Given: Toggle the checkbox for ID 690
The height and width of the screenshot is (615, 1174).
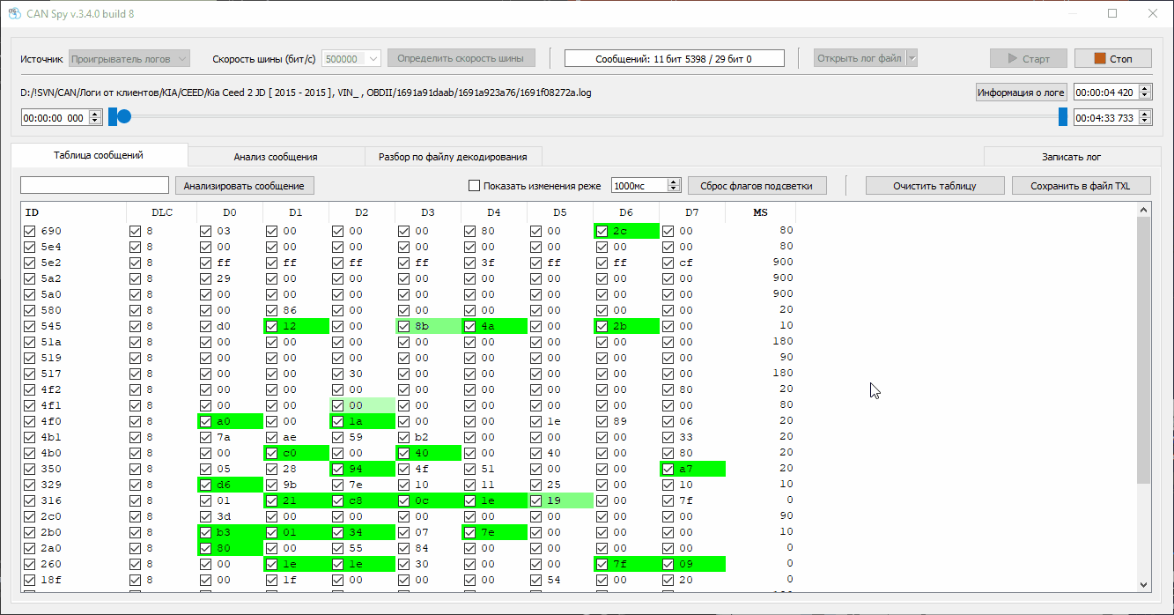Looking at the screenshot, I should click(31, 231).
